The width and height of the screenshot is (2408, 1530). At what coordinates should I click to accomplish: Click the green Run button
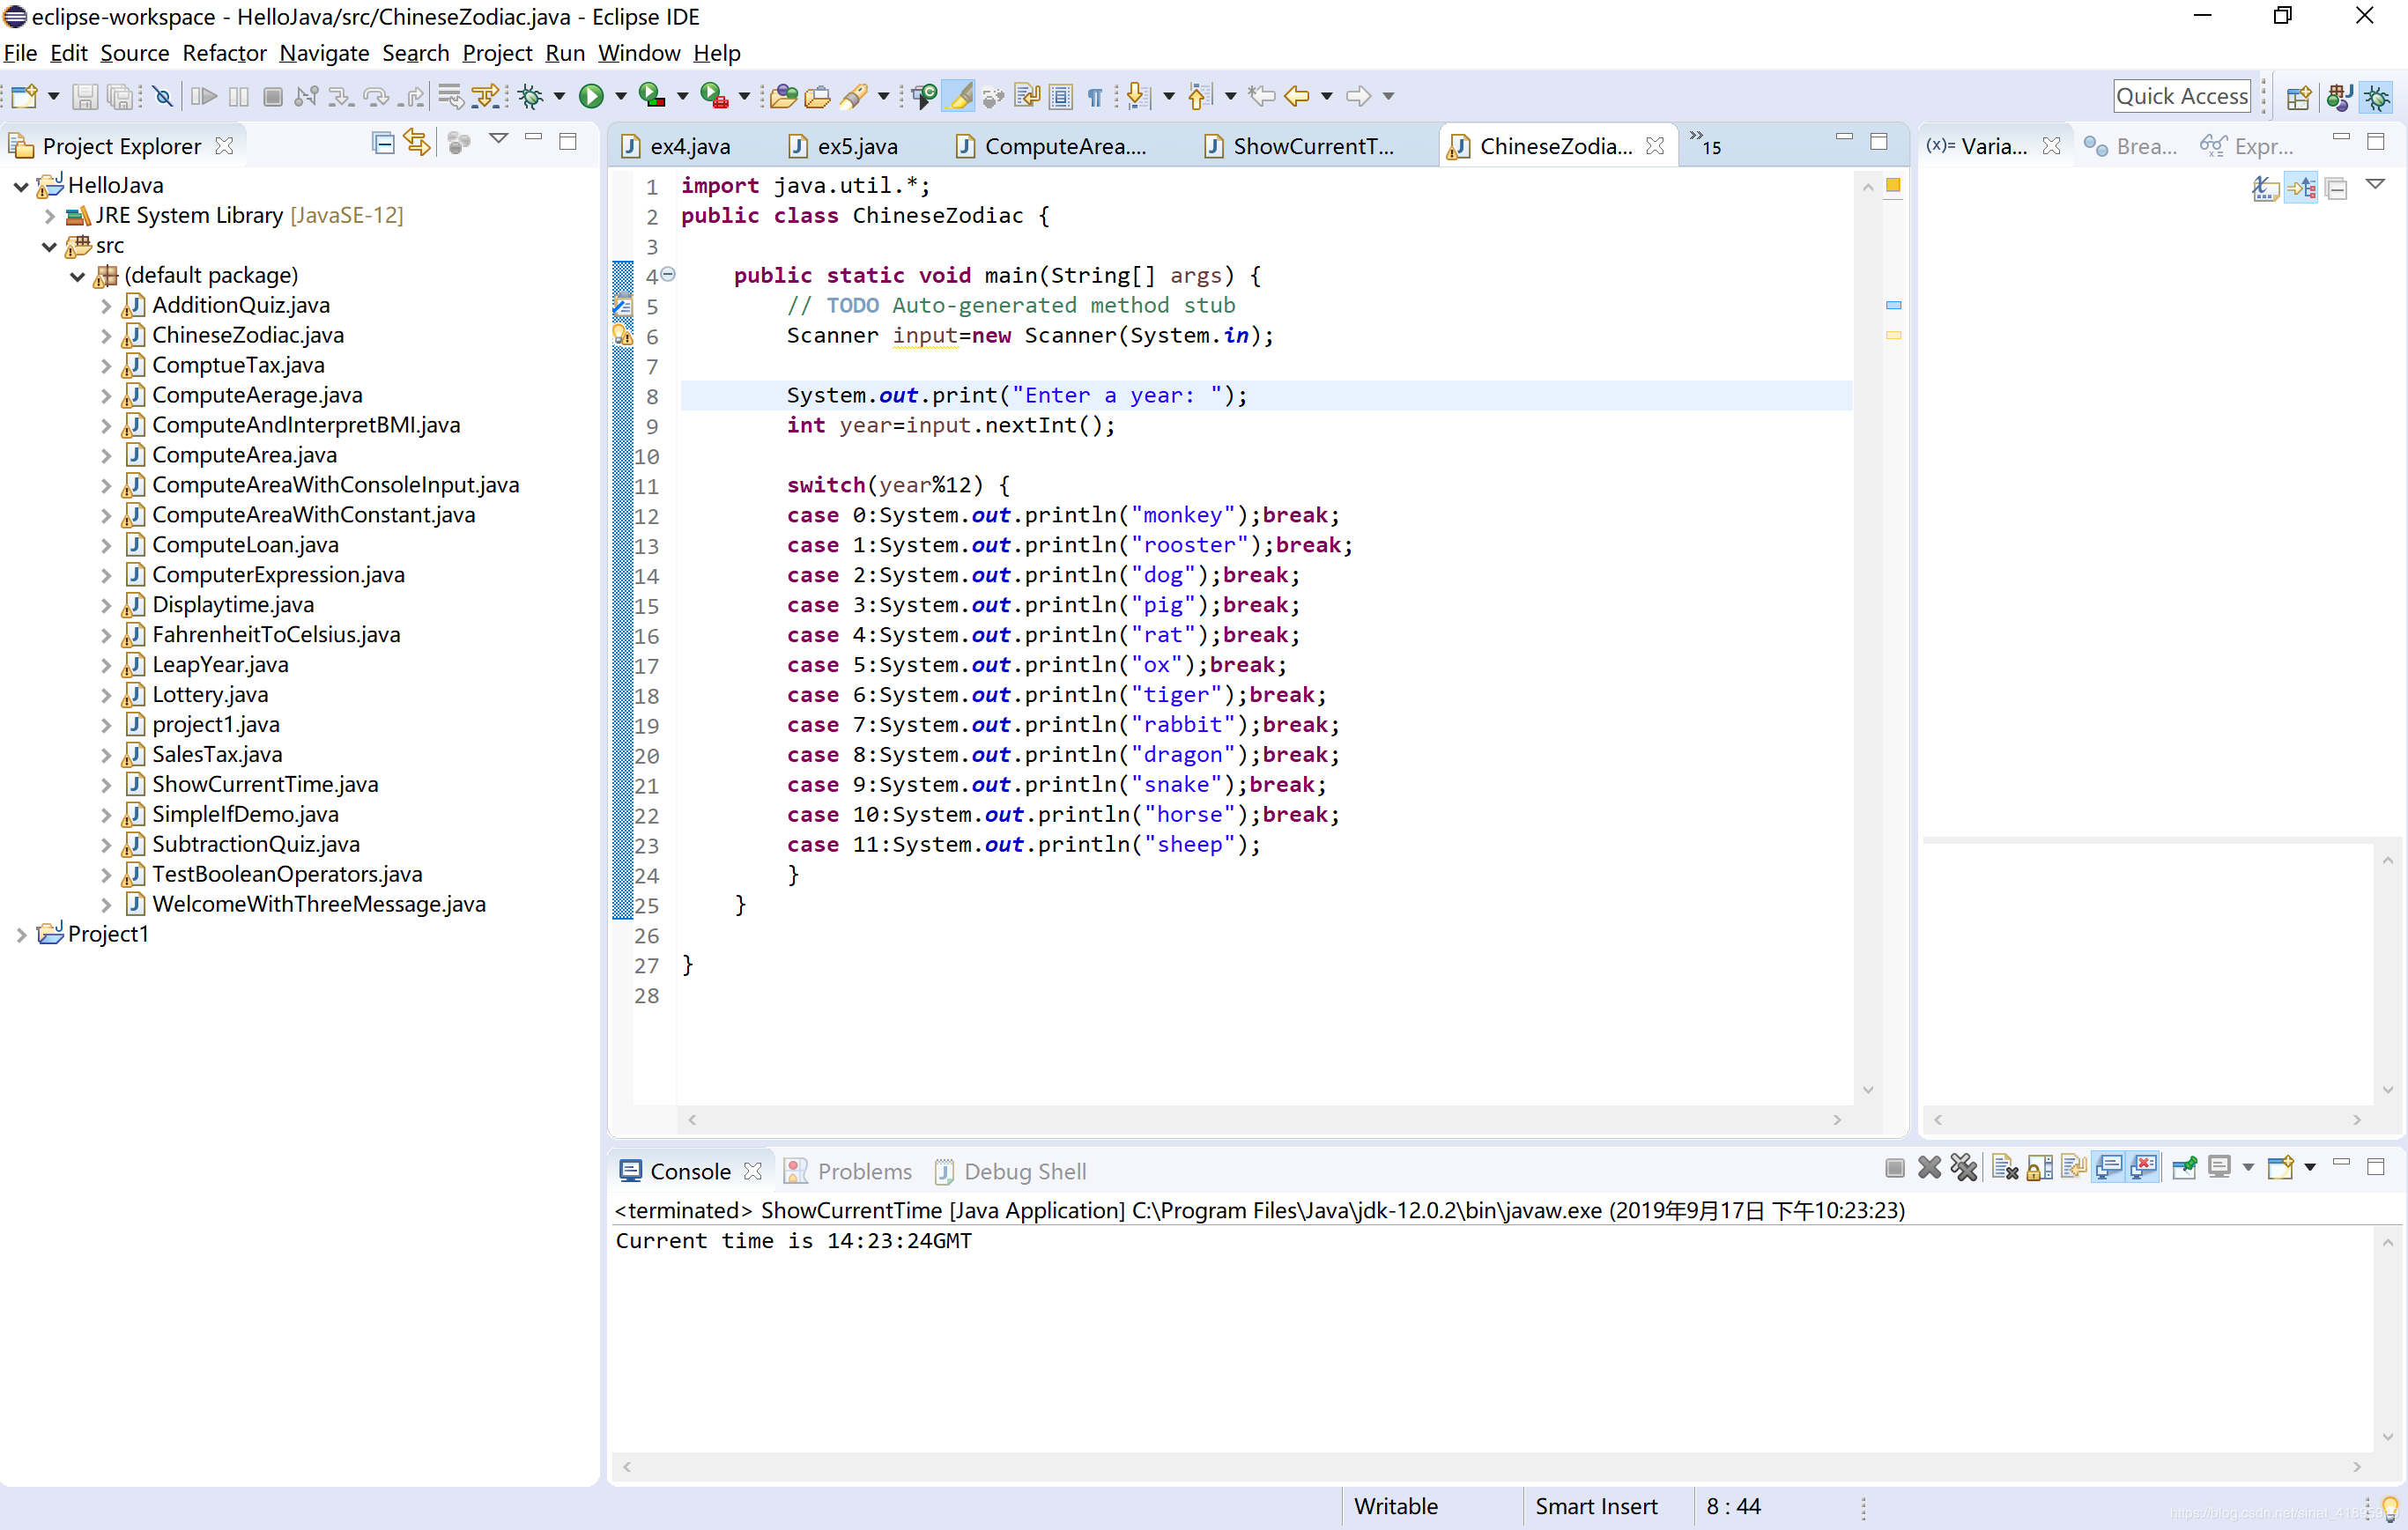pyautogui.click(x=591, y=96)
